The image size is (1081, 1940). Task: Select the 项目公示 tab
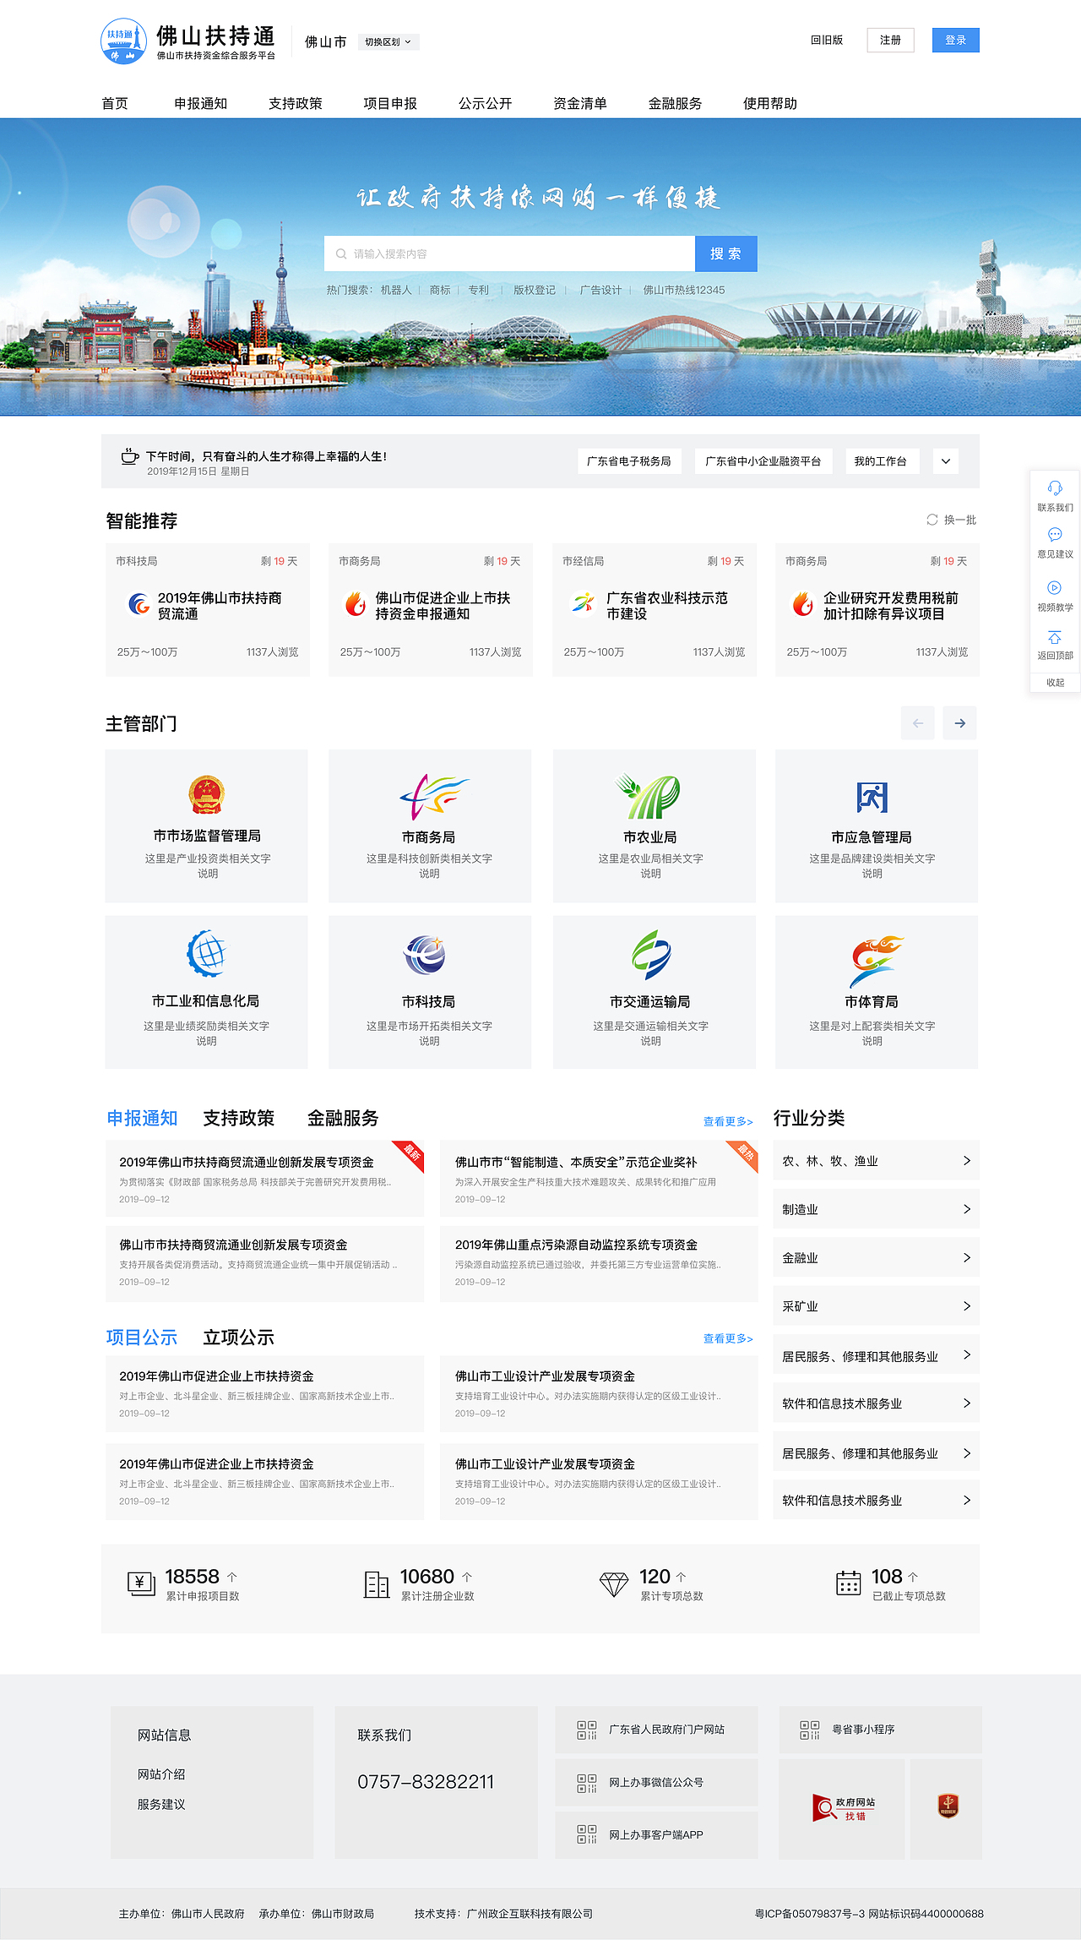click(x=142, y=1338)
